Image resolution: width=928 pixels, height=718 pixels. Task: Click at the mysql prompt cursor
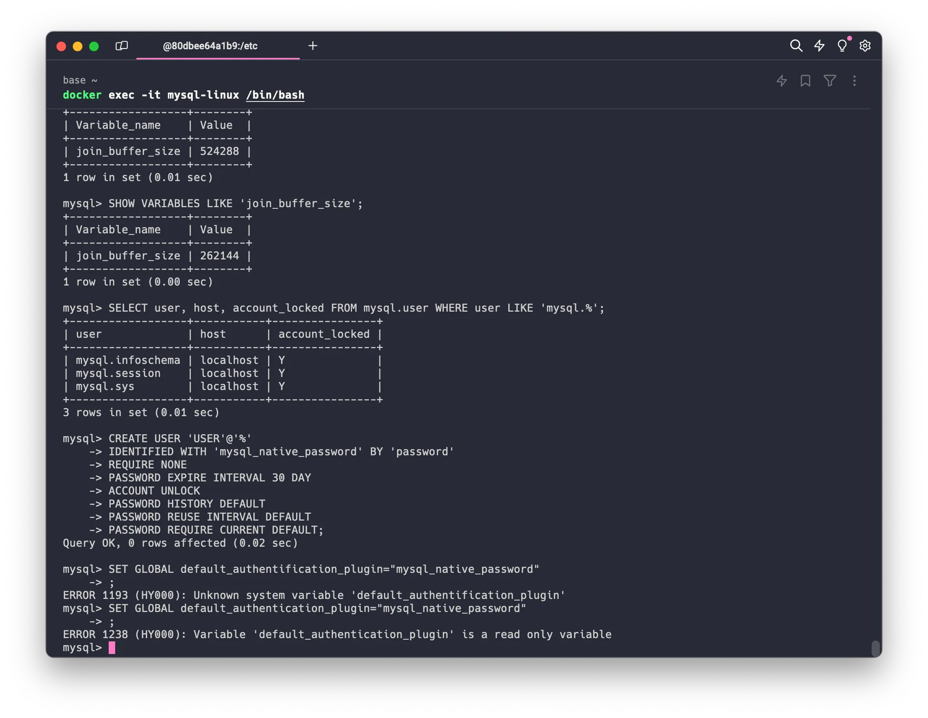[112, 648]
